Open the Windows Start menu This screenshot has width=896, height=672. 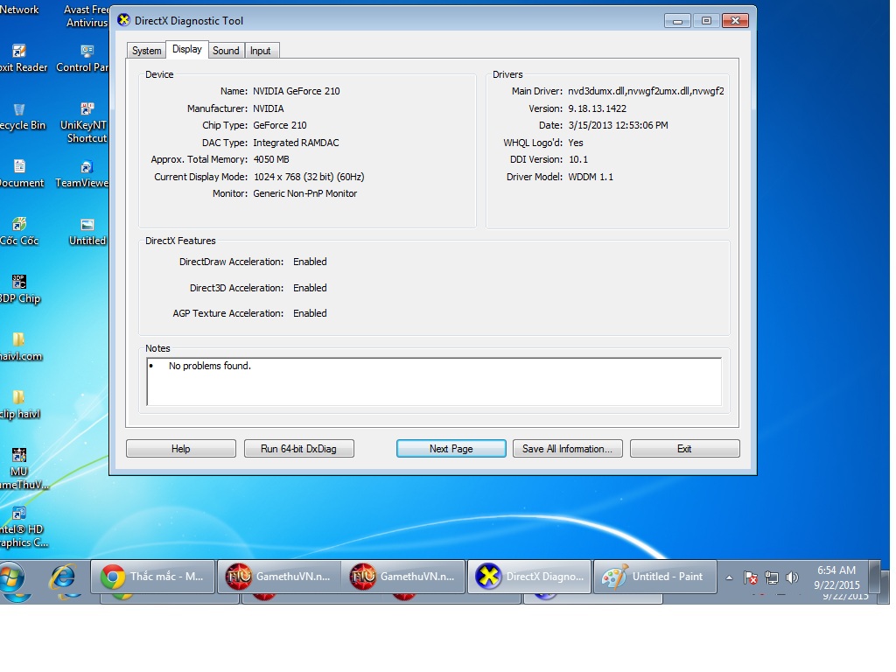click(x=11, y=577)
